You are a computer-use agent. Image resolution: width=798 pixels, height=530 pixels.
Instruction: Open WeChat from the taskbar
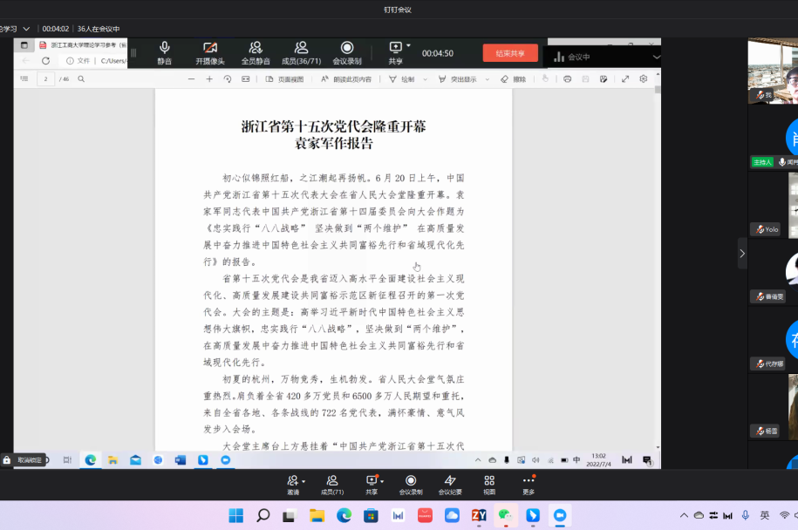click(504, 516)
